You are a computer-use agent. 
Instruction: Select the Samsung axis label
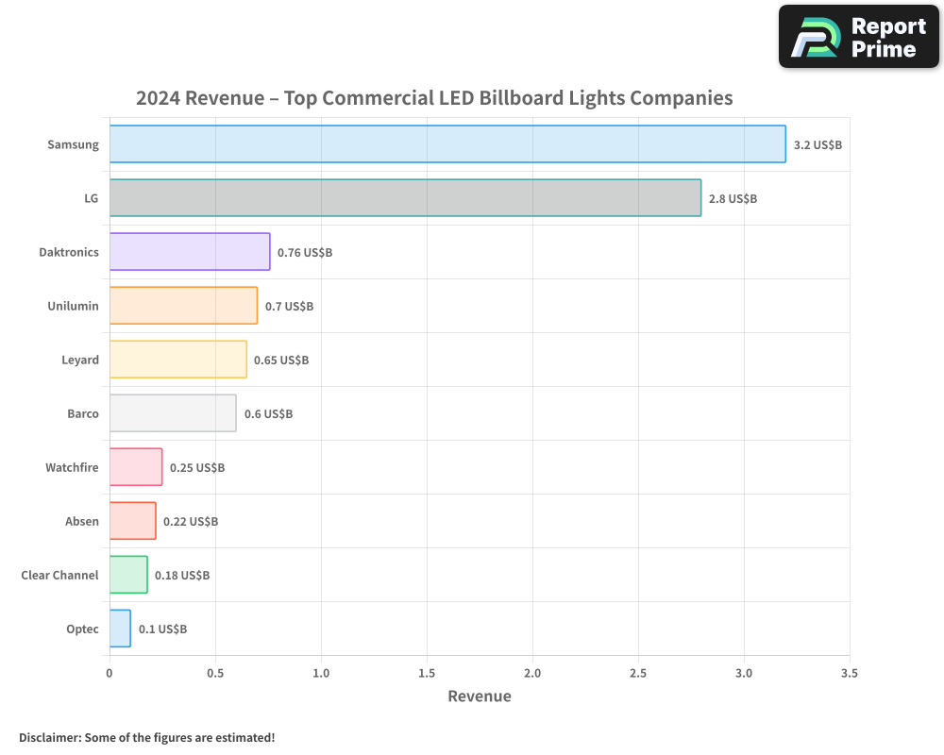(x=73, y=144)
